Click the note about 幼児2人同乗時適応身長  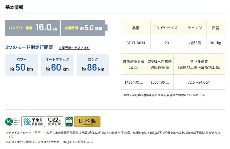(163, 95)
